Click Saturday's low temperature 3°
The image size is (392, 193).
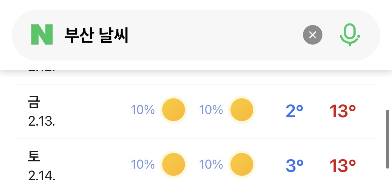[294, 166]
